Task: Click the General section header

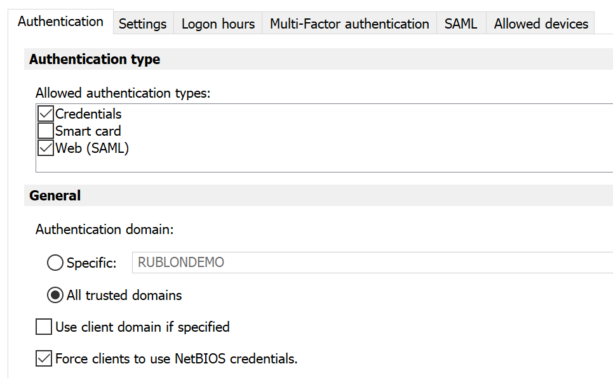Action: point(55,196)
